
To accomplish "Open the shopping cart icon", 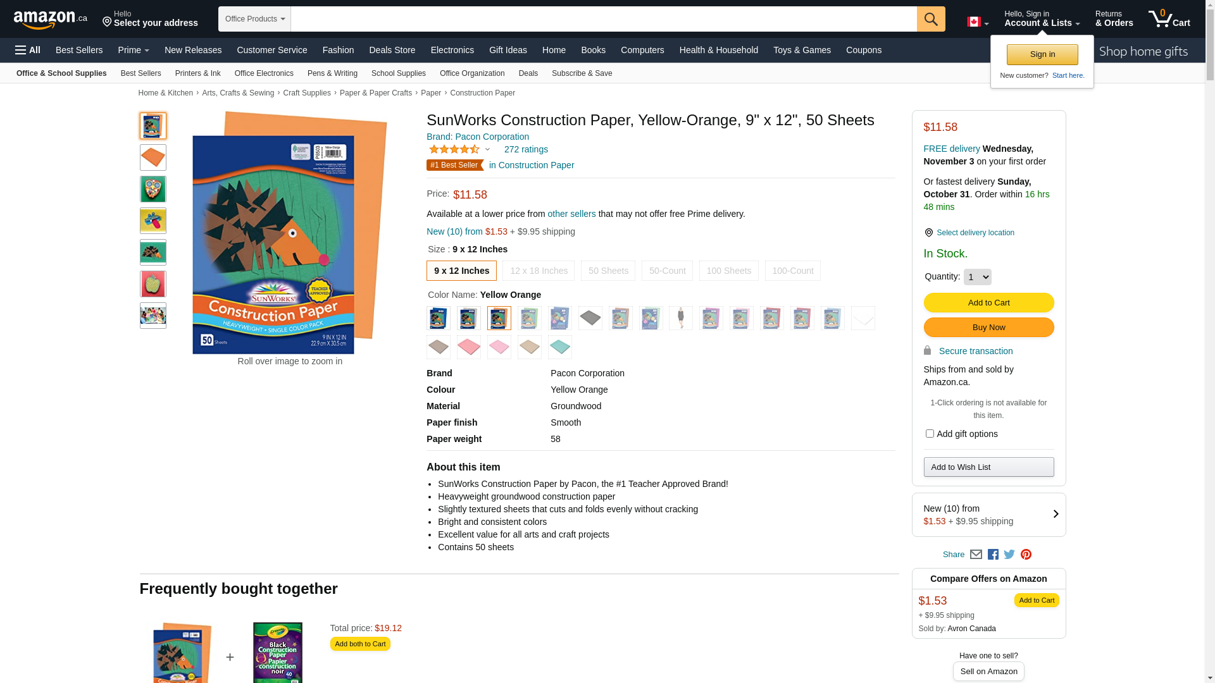I will (1169, 19).
